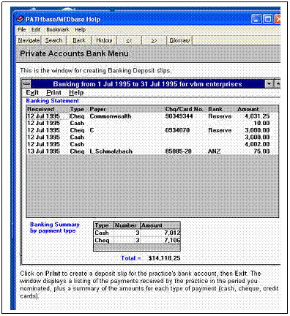Select the ANZ bank cell
This screenshot has height=316, width=290.
click(x=215, y=151)
